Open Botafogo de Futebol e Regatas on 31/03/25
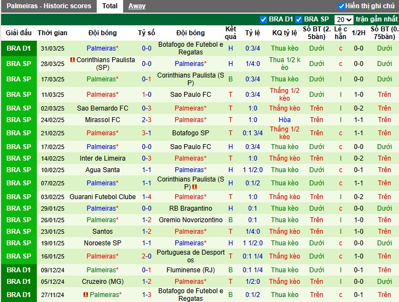 [191, 48]
